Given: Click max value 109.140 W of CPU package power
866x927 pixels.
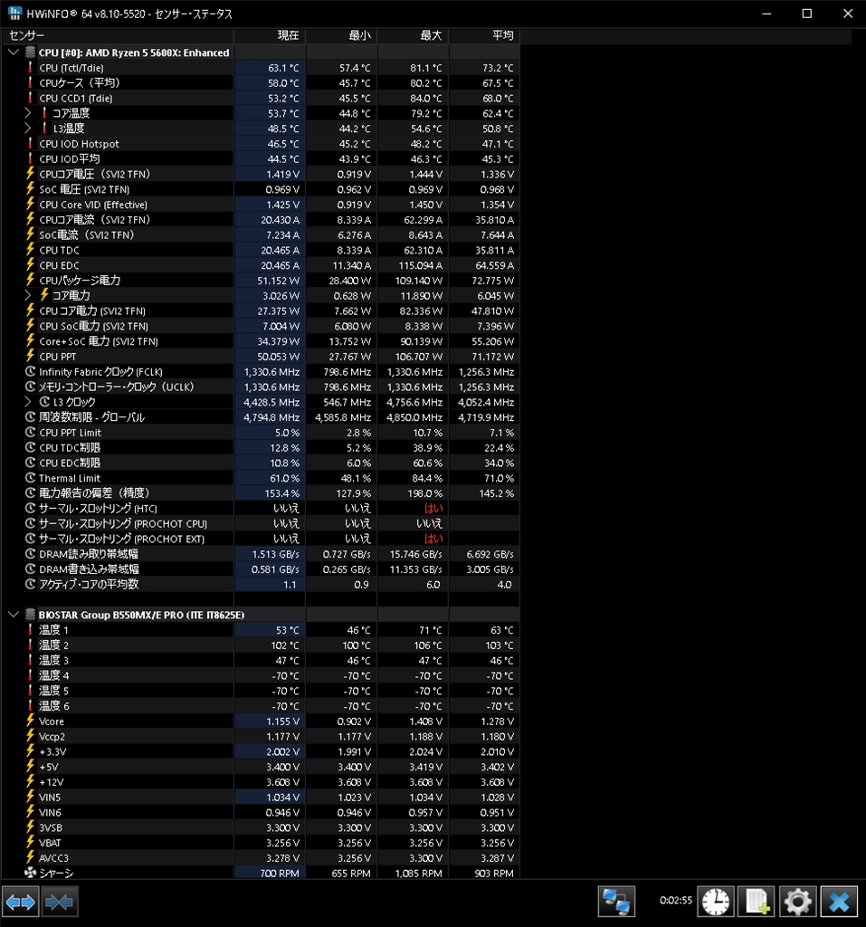Looking at the screenshot, I should (417, 281).
